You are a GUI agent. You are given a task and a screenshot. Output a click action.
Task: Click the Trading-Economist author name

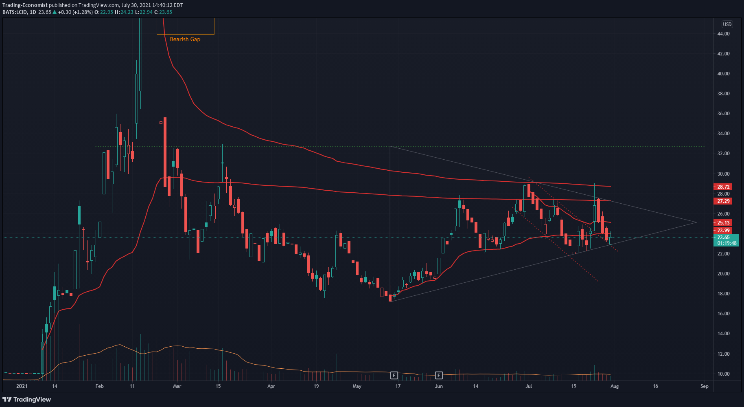[x=25, y=5]
